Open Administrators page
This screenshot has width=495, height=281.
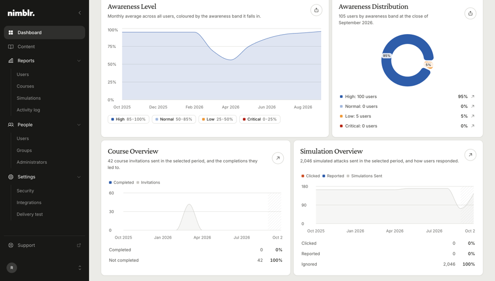[x=32, y=162]
